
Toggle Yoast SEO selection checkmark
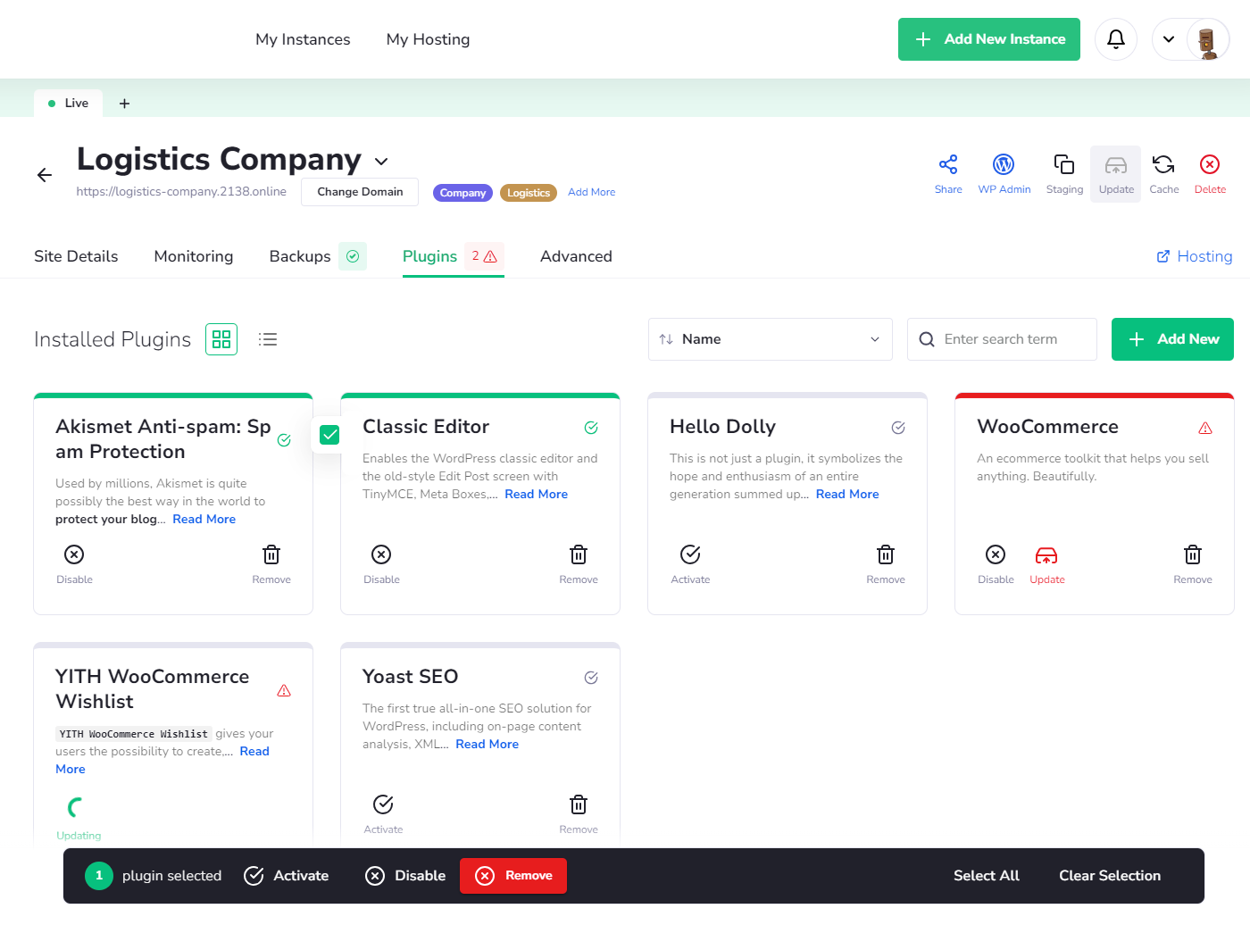coord(591,678)
